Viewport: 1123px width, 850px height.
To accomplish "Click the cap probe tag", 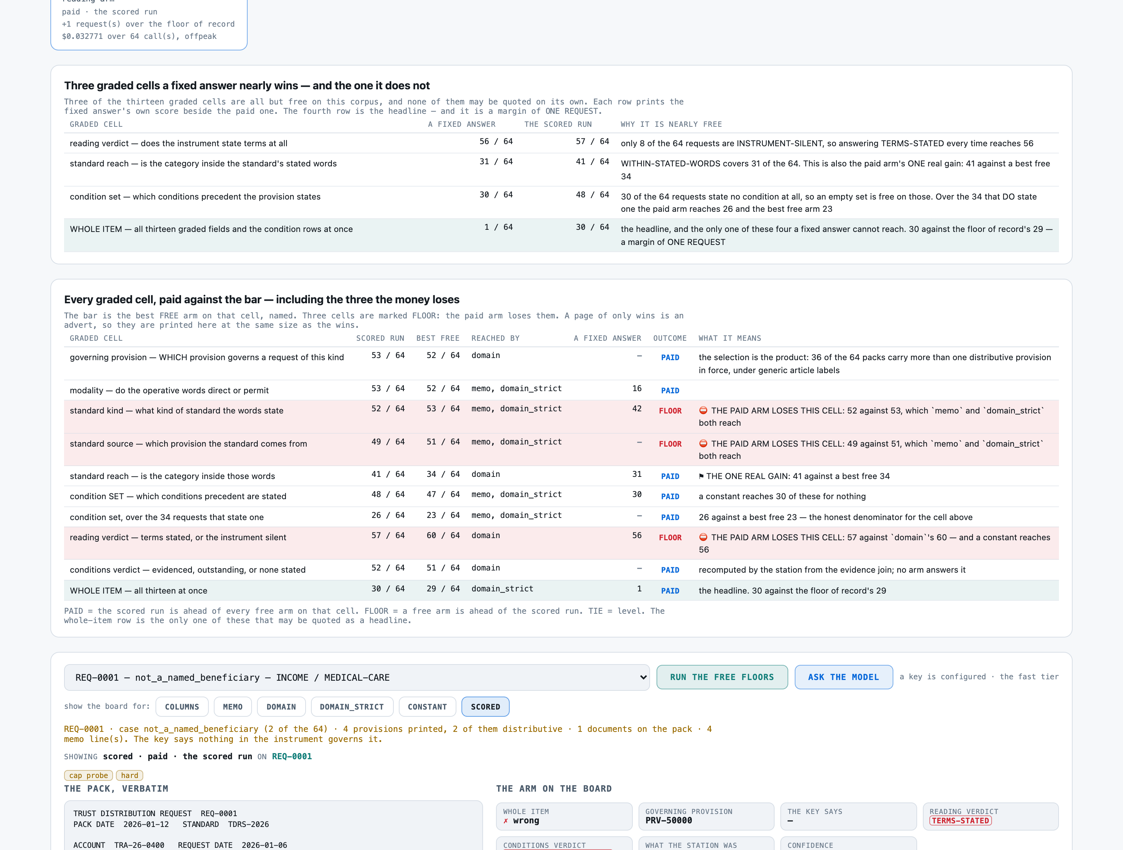I will coord(88,775).
